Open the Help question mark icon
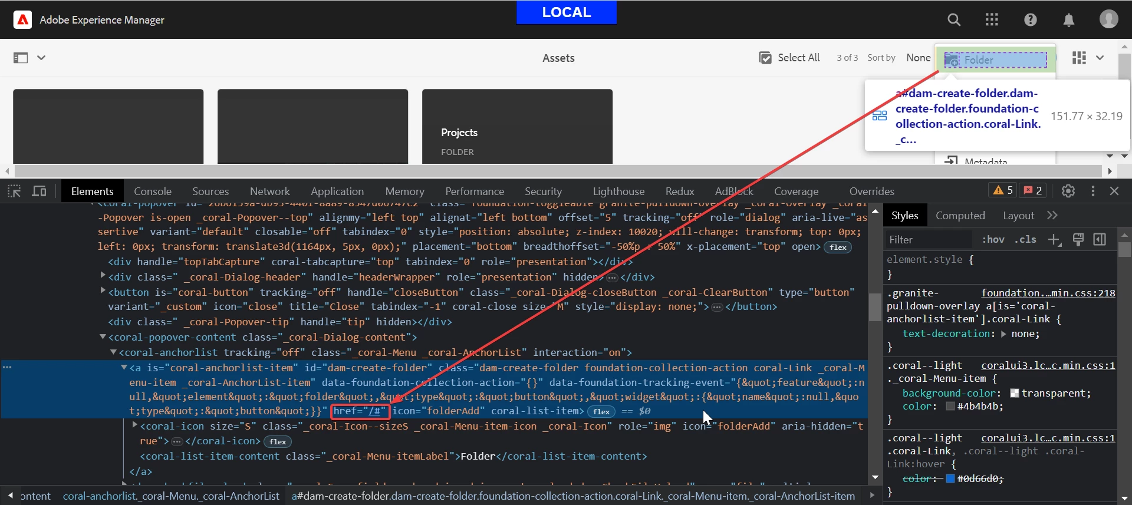Viewport: 1132px width, 505px height. (1030, 19)
